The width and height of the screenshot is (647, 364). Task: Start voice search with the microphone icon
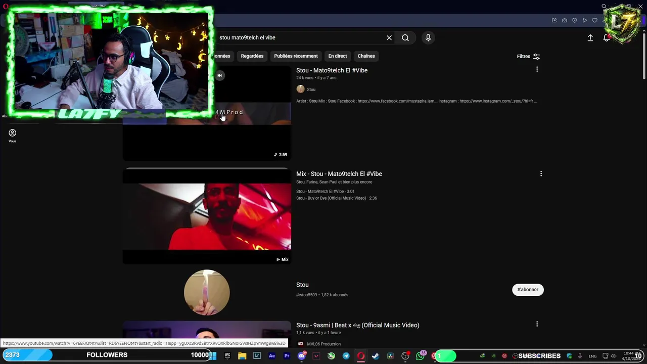pos(428,37)
